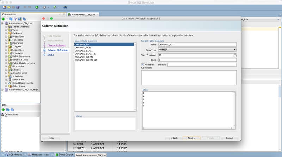
Task: Click the Name input field
Action: (x=197, y=45)
